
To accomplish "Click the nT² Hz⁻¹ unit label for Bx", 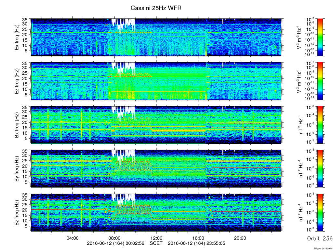I will [x=300, y=125].
